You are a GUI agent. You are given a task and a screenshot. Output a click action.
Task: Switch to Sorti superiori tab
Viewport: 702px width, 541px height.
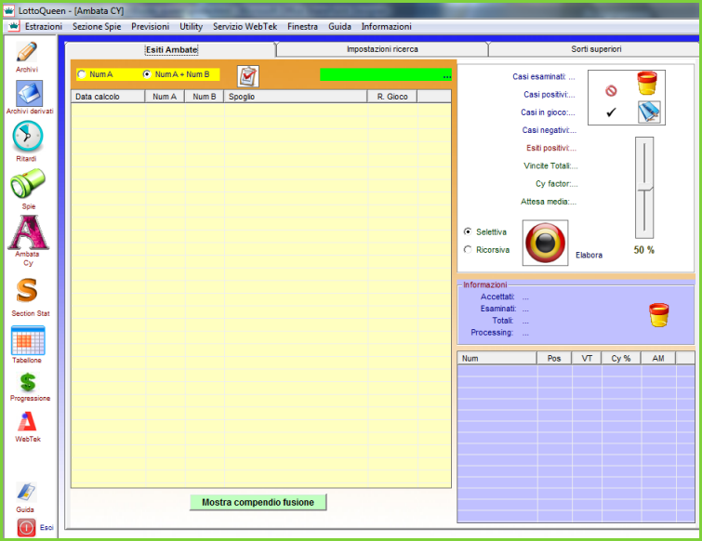596,49
